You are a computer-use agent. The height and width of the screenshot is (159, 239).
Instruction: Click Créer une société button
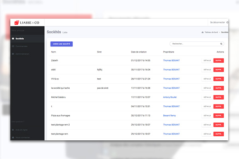[62, 44]
